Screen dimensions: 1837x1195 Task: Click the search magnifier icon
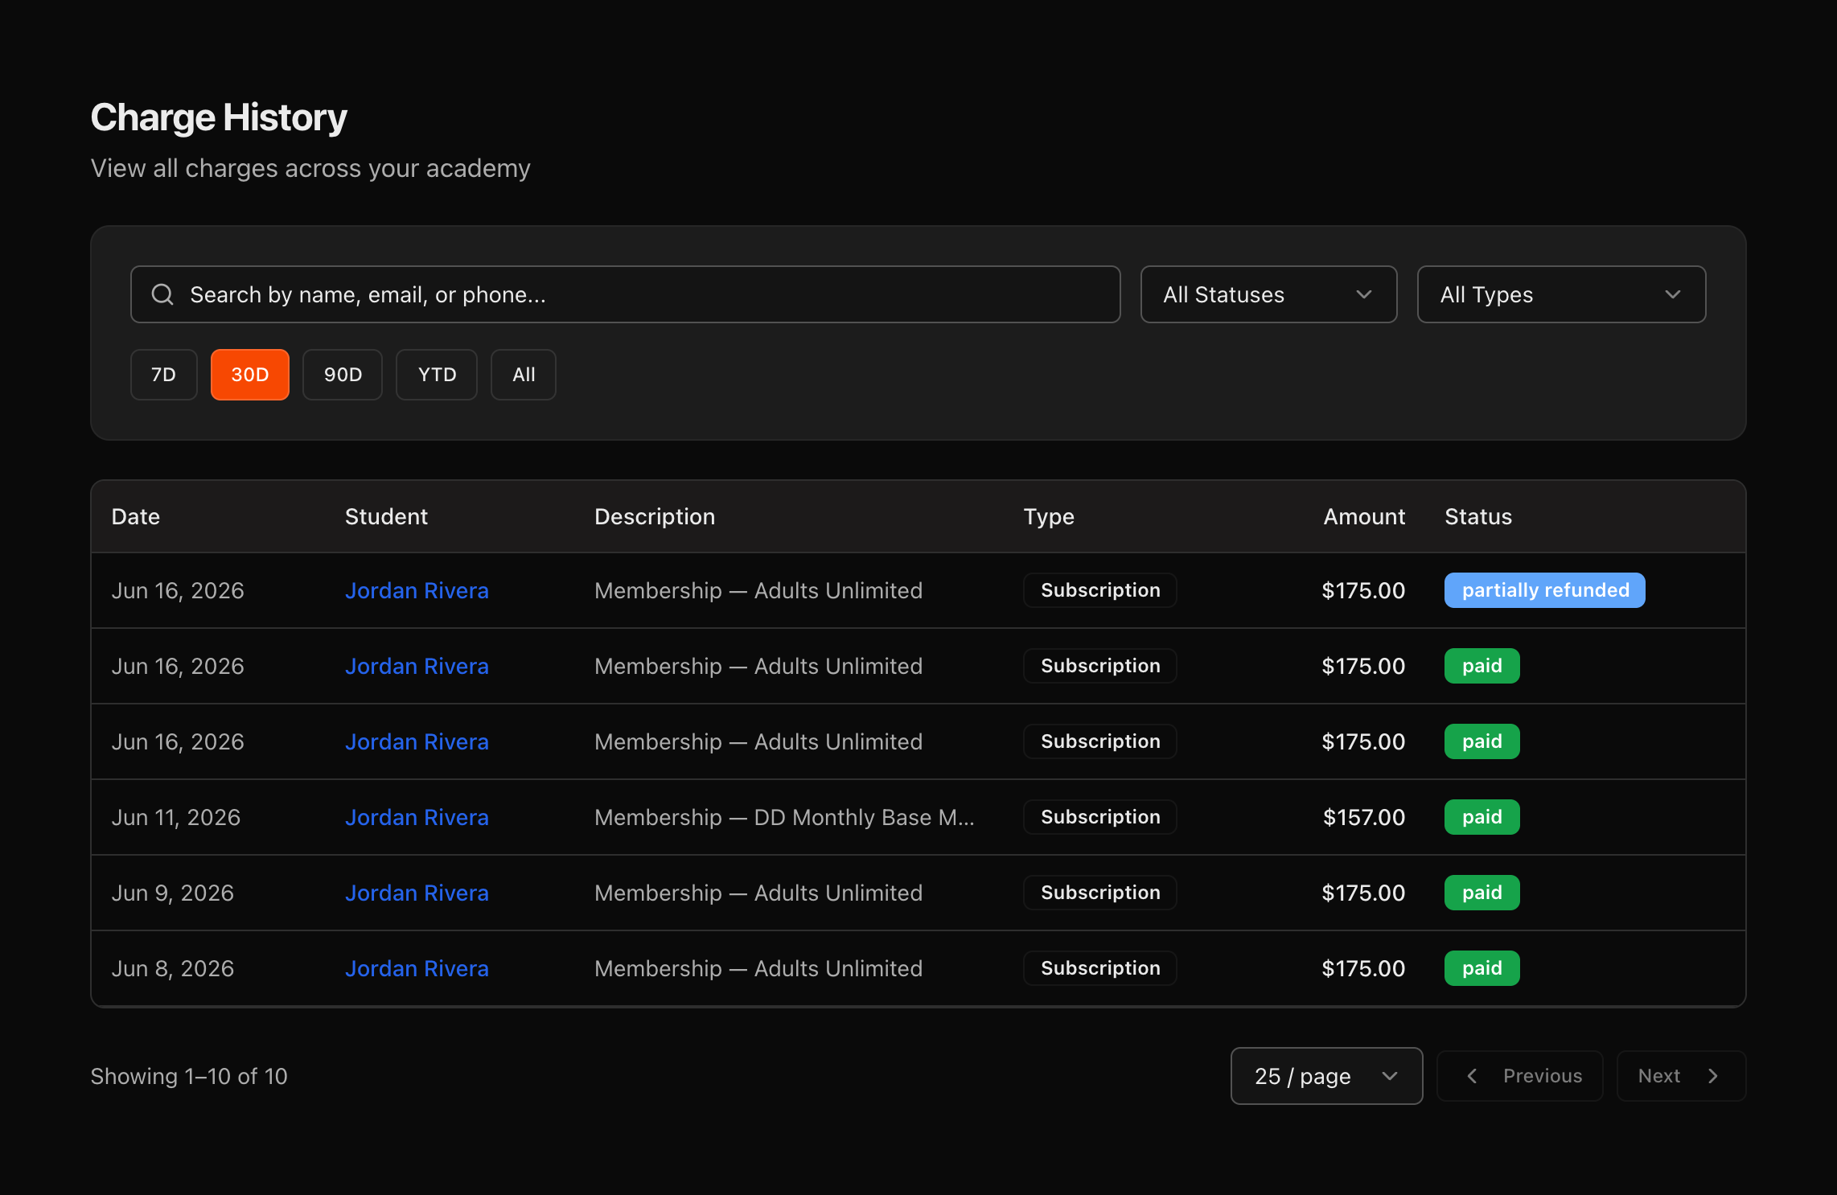162,294
